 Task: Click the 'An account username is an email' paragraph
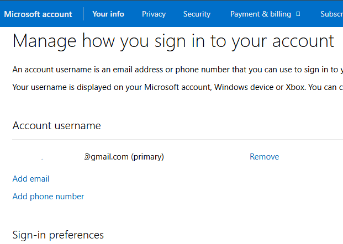coord(178,70)
